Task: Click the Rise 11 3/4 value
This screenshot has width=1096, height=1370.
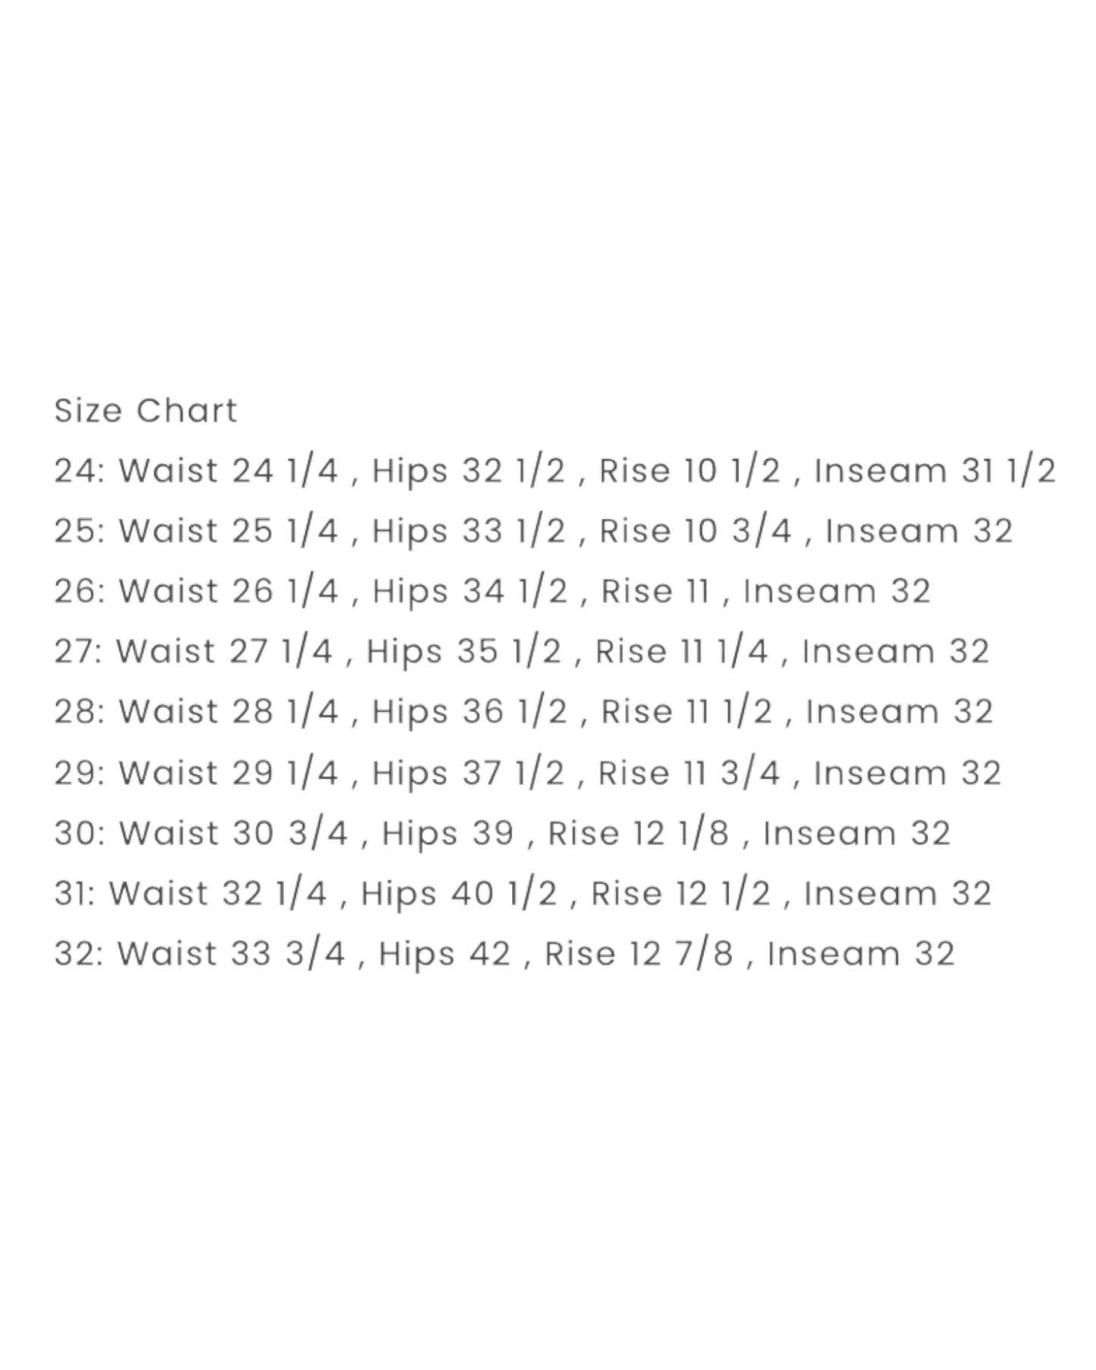Action: click(689, 773)
